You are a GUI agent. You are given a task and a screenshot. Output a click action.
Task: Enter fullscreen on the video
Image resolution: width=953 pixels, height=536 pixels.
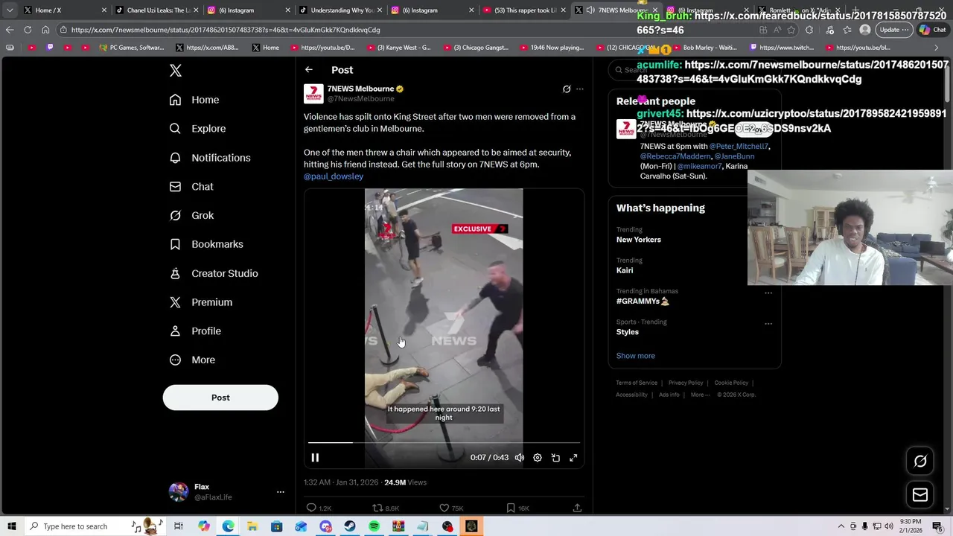tap(573, 458)
